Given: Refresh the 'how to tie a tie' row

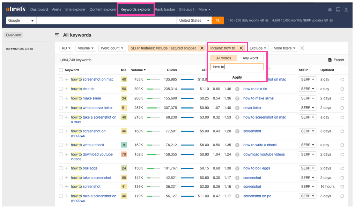Looking at the screenshot, I should click(x=342, y=89).
